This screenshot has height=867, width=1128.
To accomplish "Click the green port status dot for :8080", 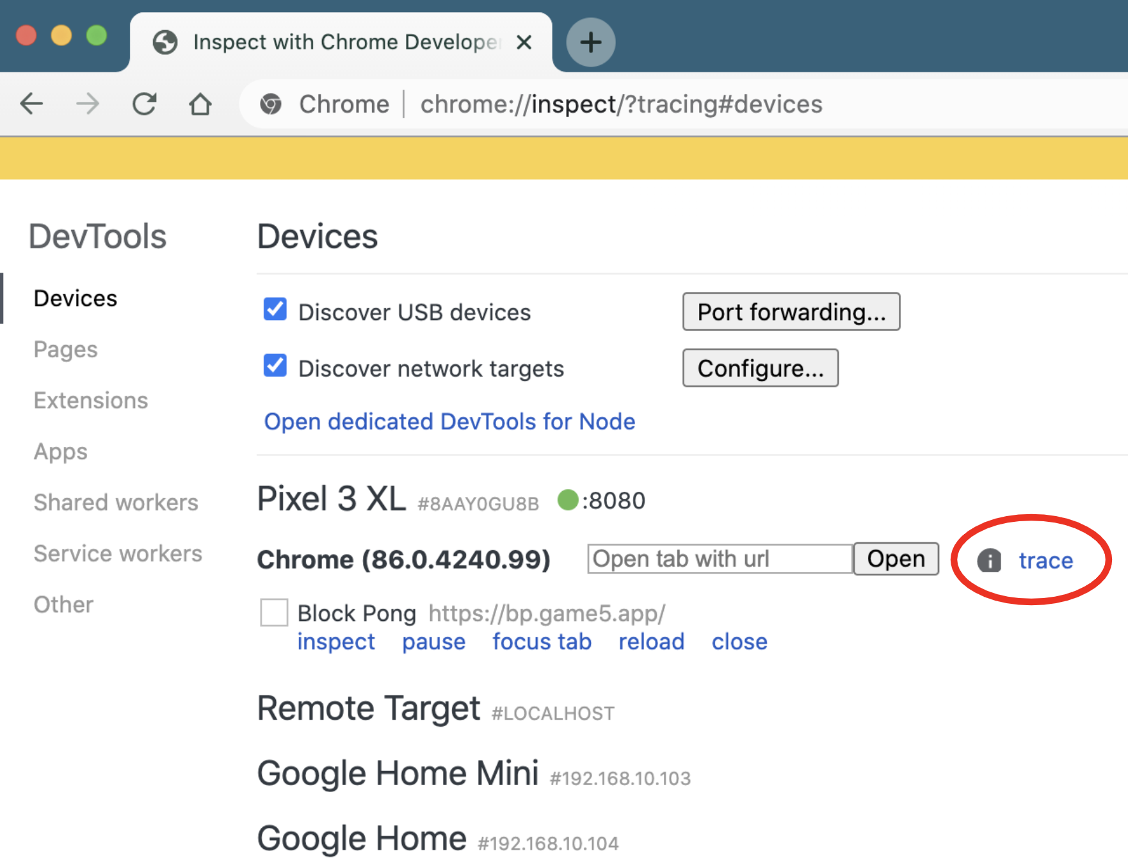I will point(567,500).
